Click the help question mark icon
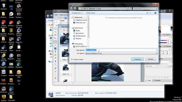This screenshot has height=102, width=182. [x=156, y=13]
